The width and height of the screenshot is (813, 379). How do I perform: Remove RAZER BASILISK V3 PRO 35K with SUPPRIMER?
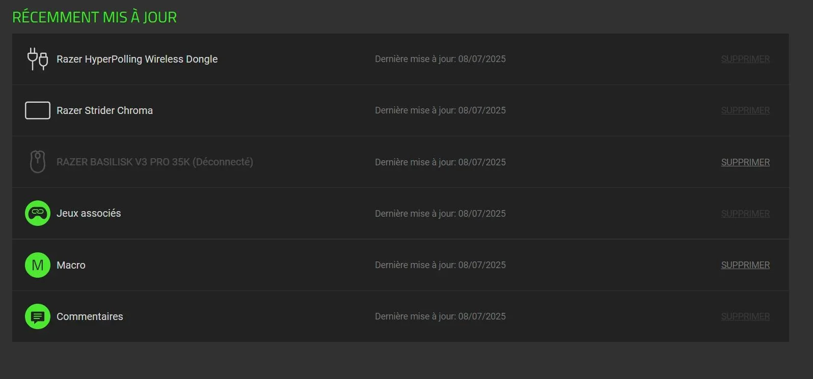coord(745,162)
